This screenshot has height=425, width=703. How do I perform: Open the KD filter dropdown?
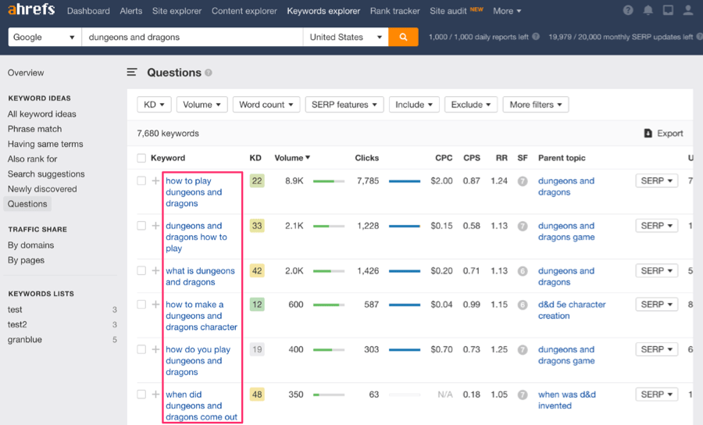pyautogui.click(x=154, y=105)
